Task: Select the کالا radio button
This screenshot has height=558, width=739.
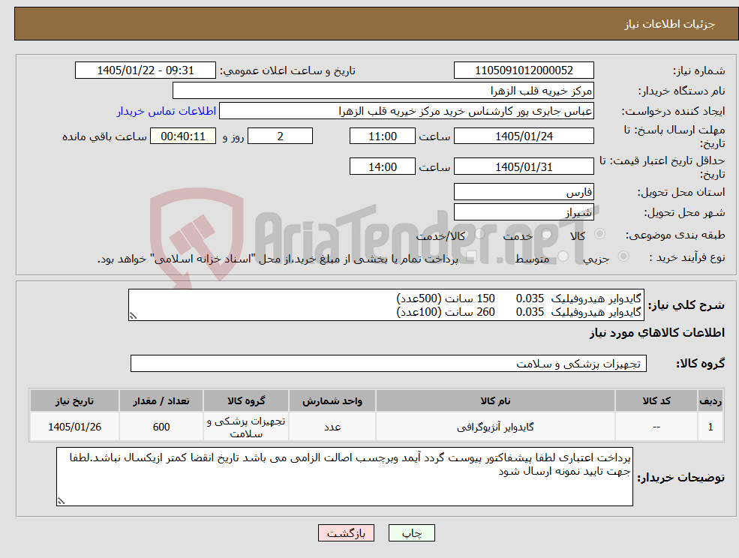Action: pyautogui.click(x=600, y=234)
